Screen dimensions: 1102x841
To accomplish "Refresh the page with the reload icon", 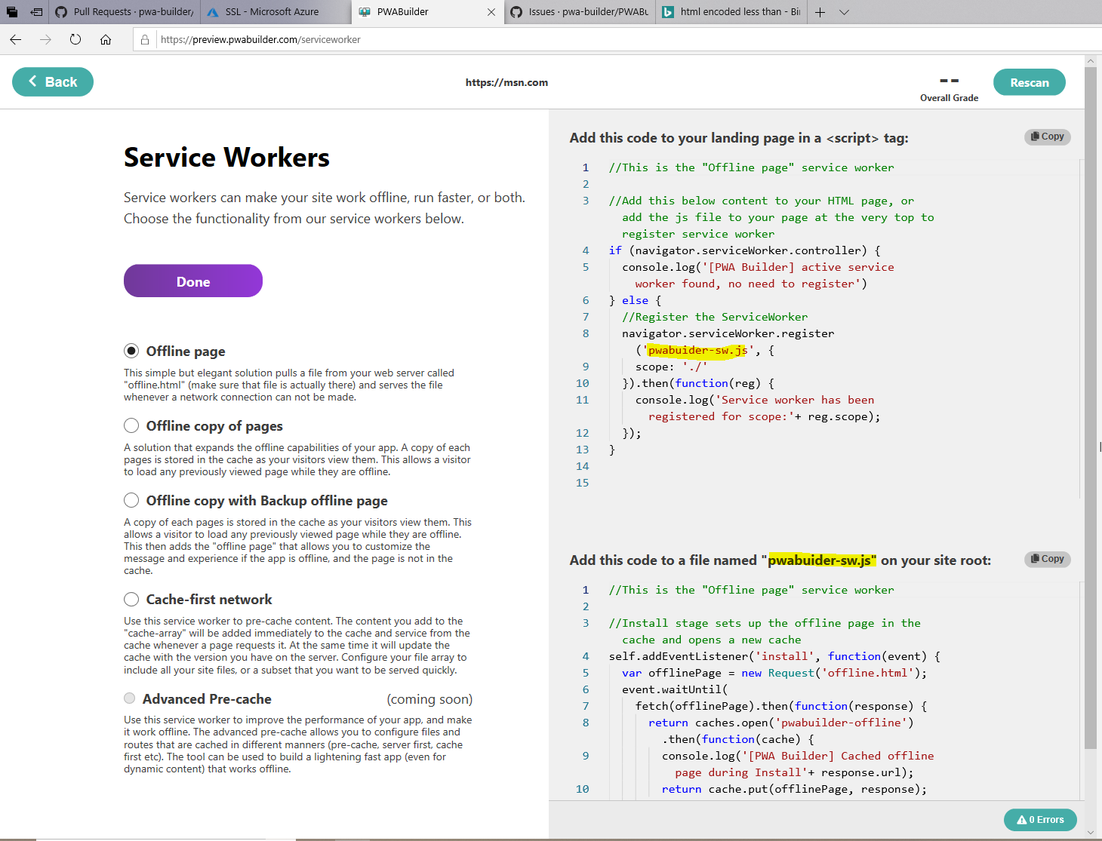I will [75, 40].
